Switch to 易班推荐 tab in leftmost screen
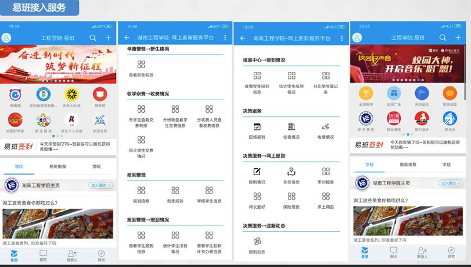 tap(57, 166)
